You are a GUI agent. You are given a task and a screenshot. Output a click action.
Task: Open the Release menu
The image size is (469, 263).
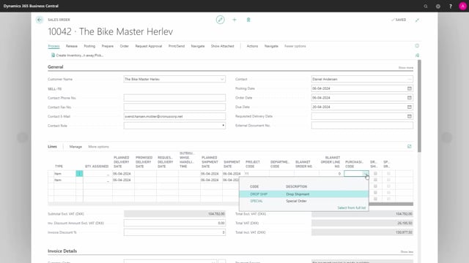click(x=72, y=46)
